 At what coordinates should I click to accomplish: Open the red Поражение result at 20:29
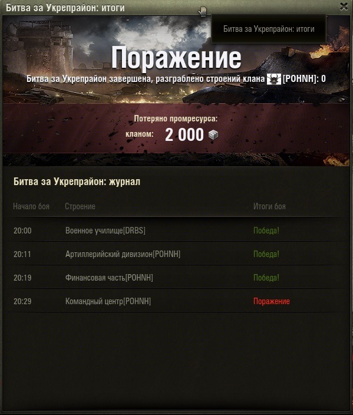[272, 301]
